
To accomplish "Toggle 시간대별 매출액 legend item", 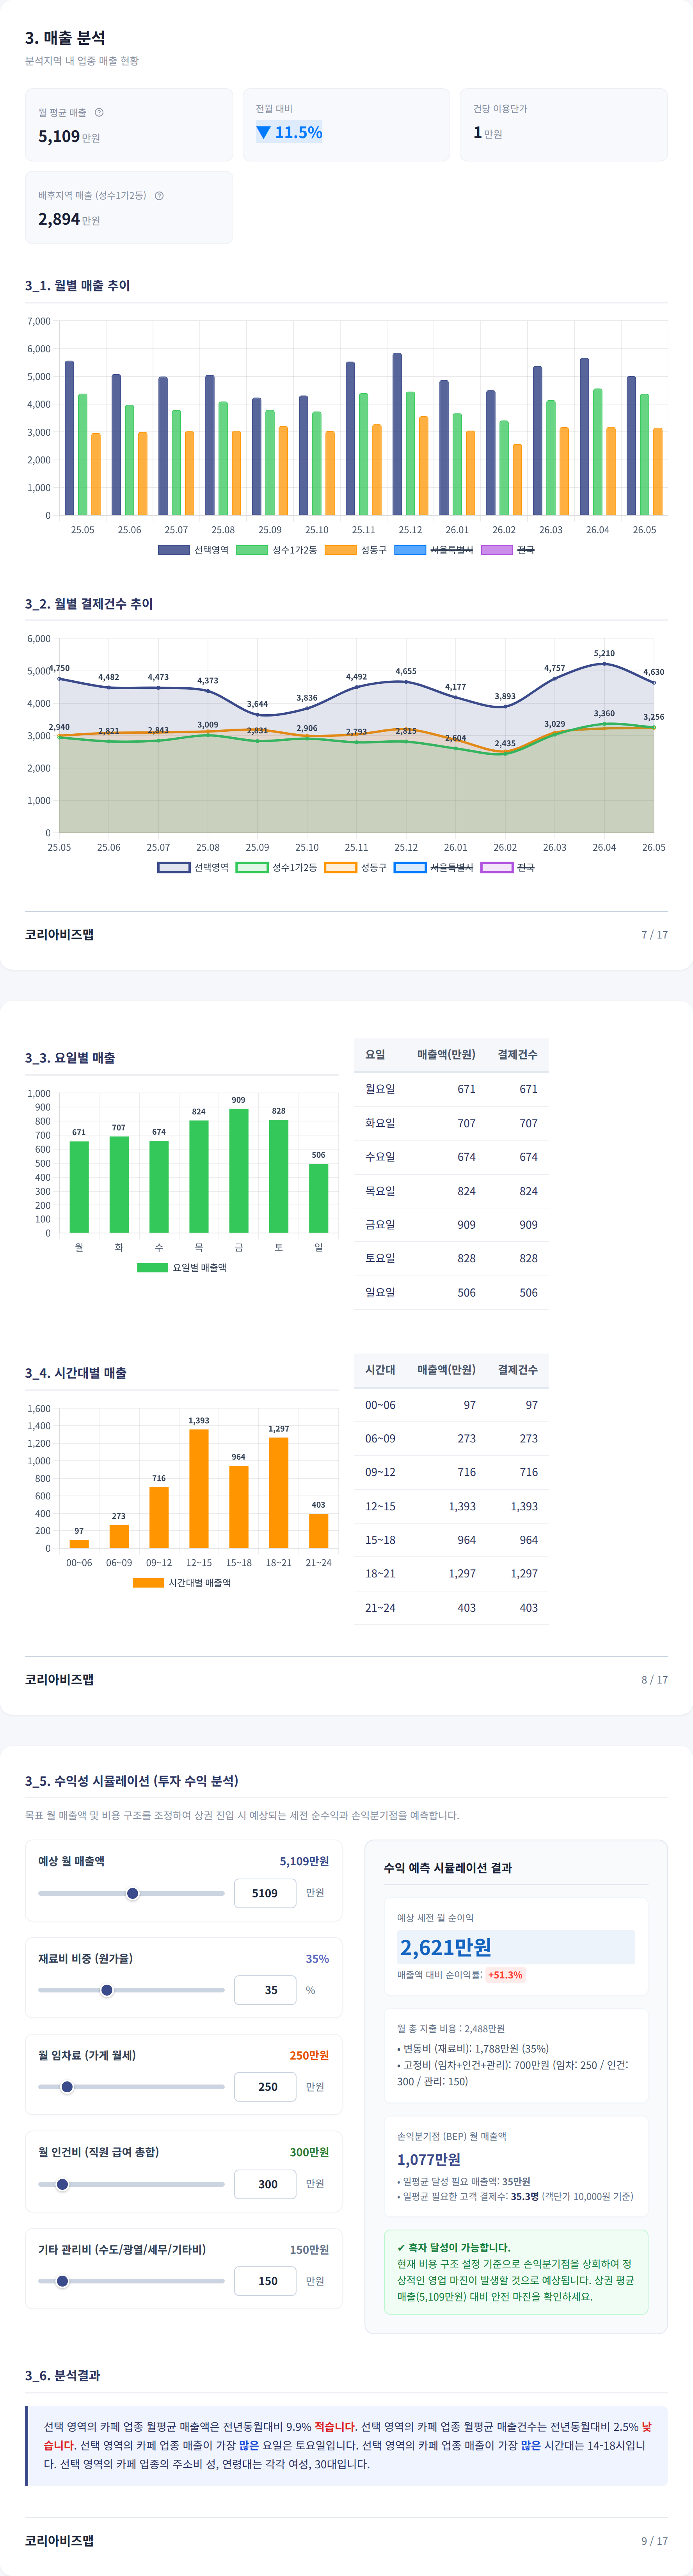I will point(182,1583).
